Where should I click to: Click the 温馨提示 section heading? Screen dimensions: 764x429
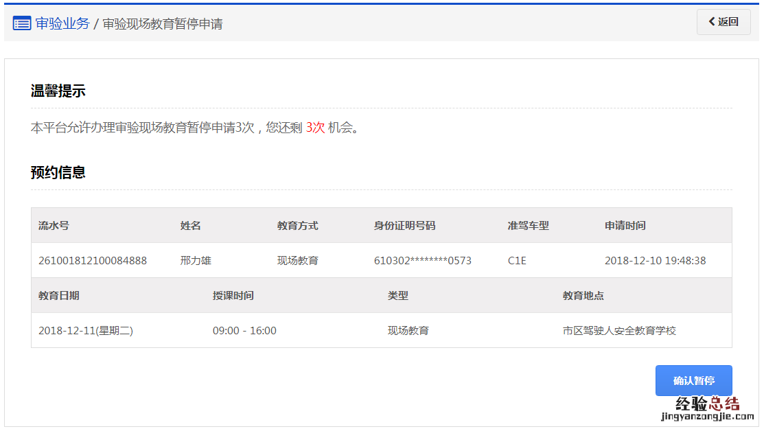pos(58,91)
